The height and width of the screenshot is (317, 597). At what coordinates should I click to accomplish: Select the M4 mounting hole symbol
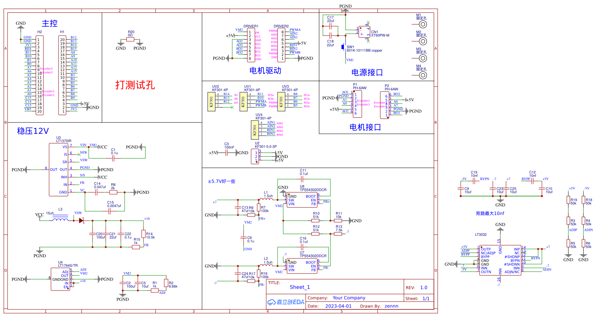423,75
